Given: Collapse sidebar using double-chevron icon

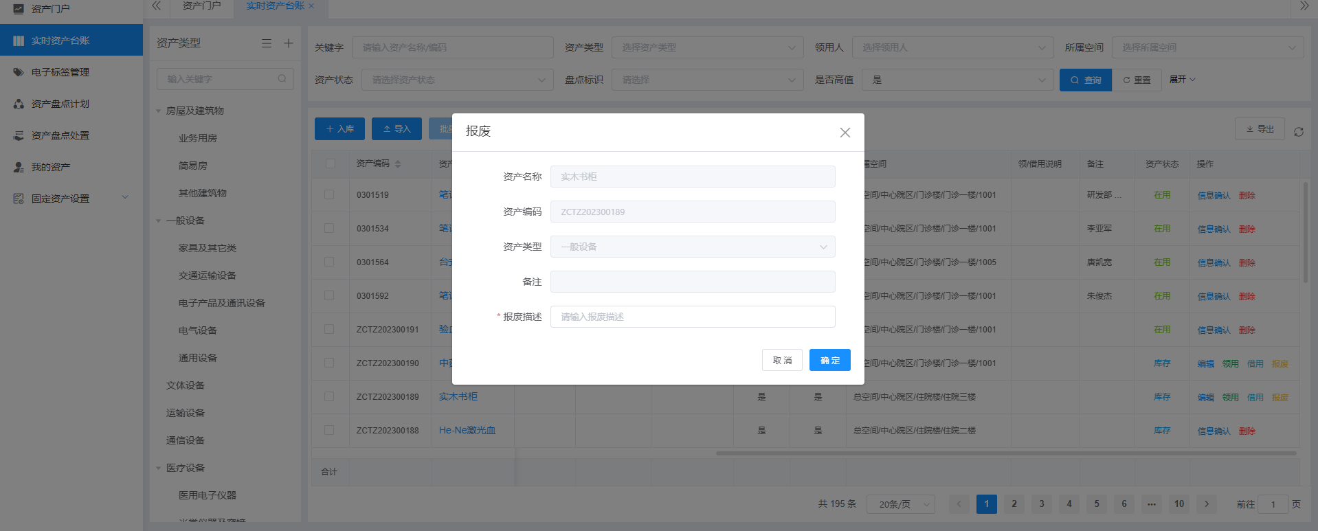Looking at the screenshot, I should pos(156,6).
